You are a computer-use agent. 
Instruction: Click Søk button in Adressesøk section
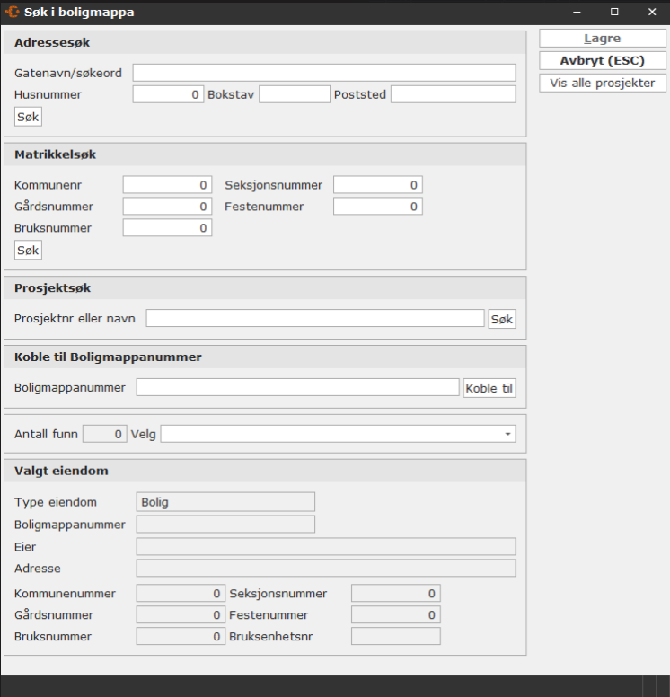click(x=28, y=117)
